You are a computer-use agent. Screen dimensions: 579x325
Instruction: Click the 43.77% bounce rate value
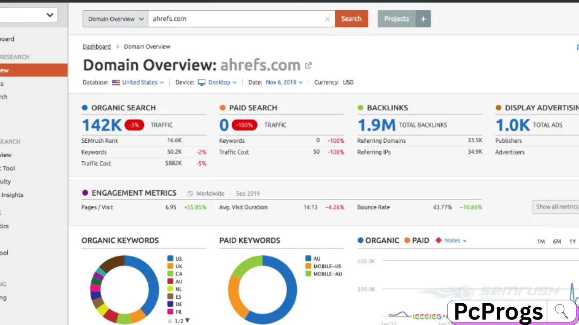tap(443, 207)
